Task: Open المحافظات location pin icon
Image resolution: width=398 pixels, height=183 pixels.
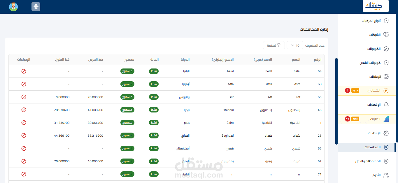Action: point(386,147)
